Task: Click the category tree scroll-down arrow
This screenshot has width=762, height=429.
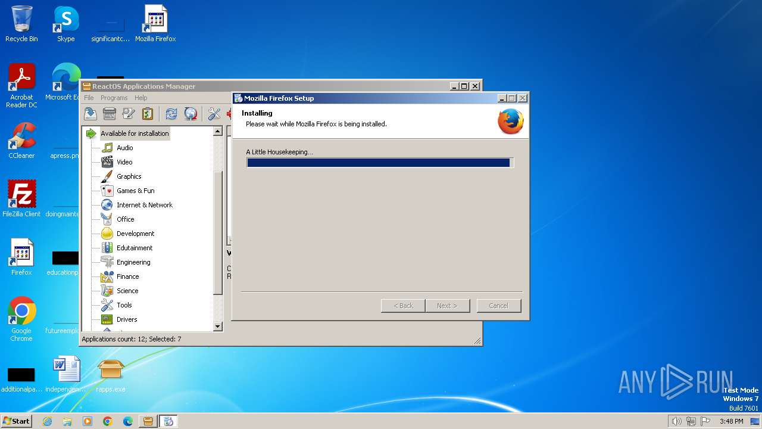Action: click(x=217, y=327)
